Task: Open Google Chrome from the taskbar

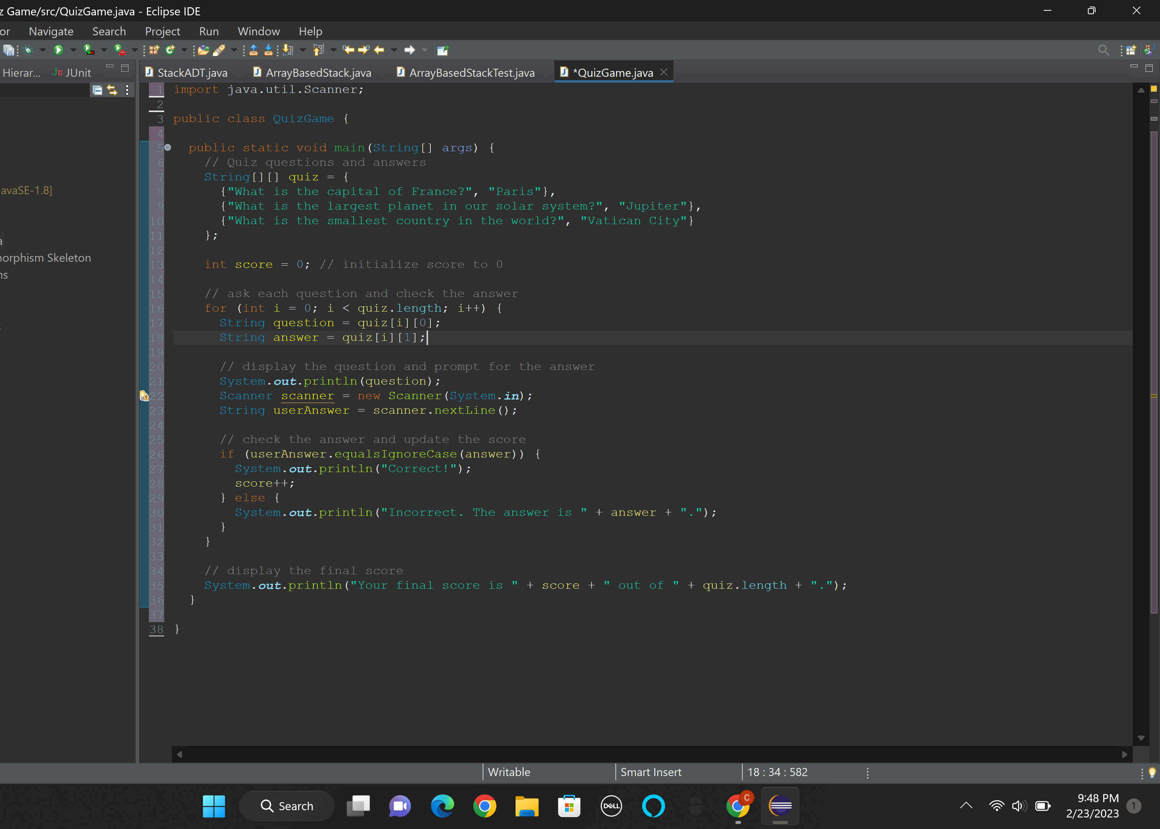Action: pos(484,806)
